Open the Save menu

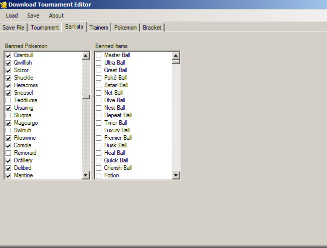(x=33, y=16)
